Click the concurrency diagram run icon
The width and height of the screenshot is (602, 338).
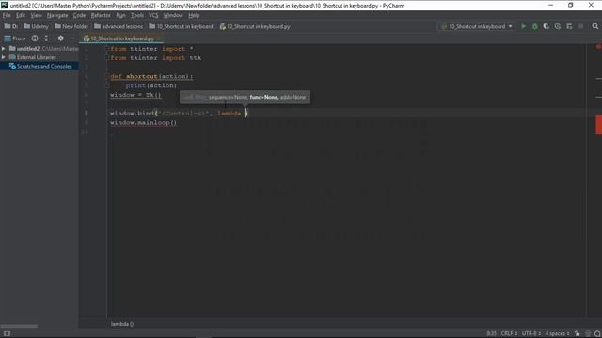[x=569, y=26]
